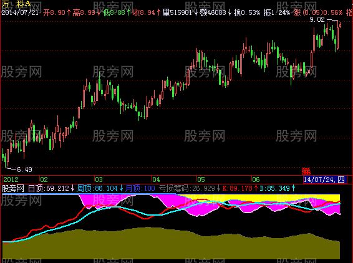Click the 2014/07/21 date readout
The height and width of the screenshot is (263, 353).
(x=20, y=12)
